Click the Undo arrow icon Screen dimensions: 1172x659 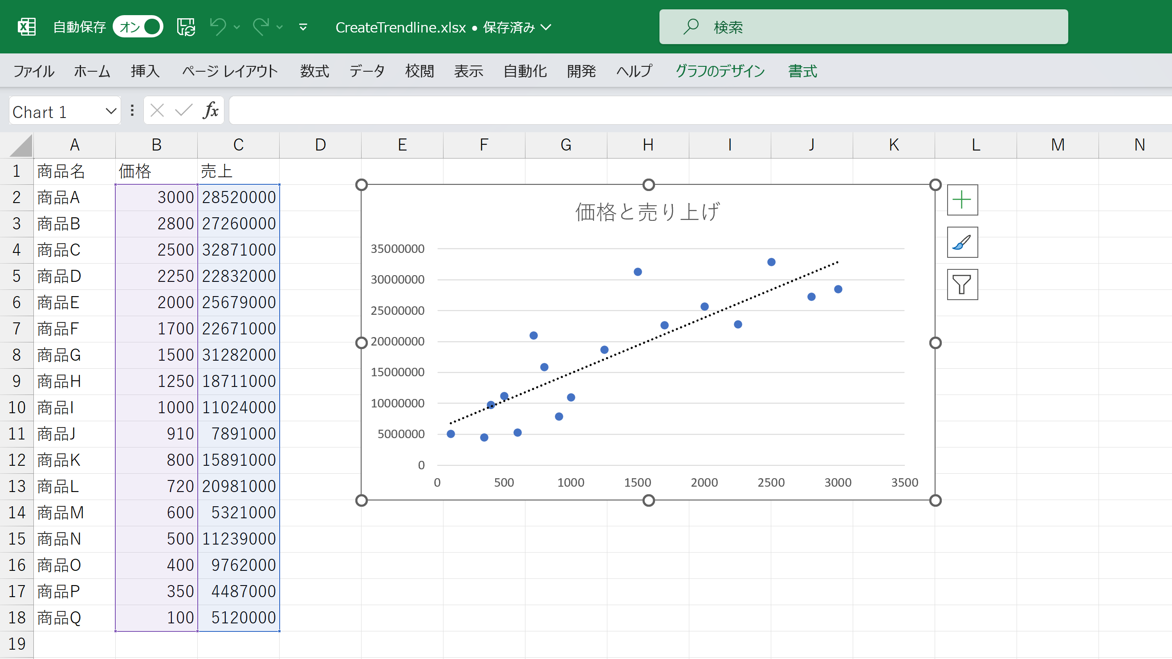(218, 27)
